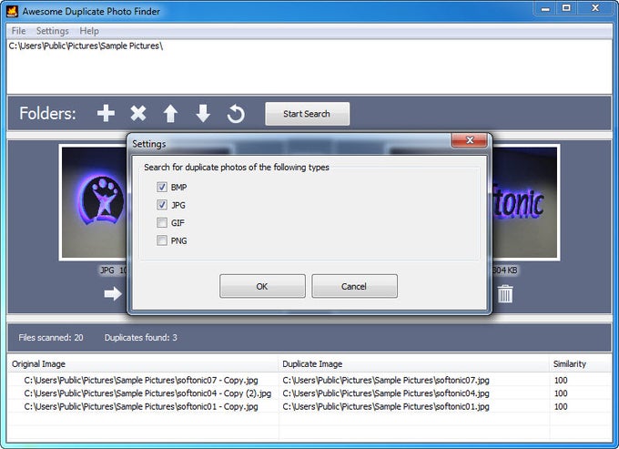
Task: Click the app logo in title bar
Action: click(x=12, y=11)
